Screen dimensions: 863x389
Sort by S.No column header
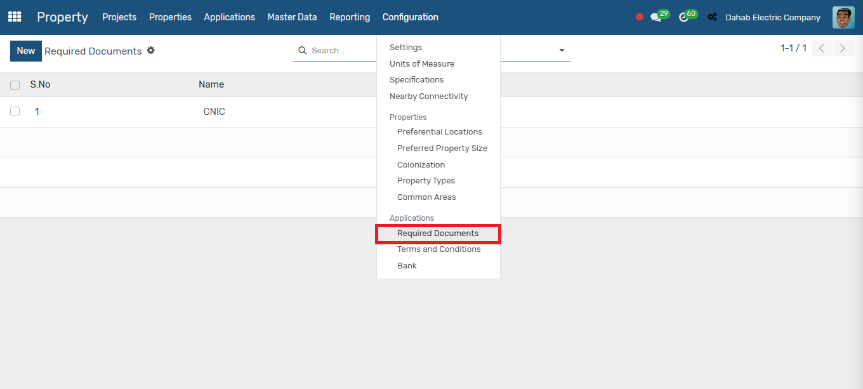click(40, 84)
